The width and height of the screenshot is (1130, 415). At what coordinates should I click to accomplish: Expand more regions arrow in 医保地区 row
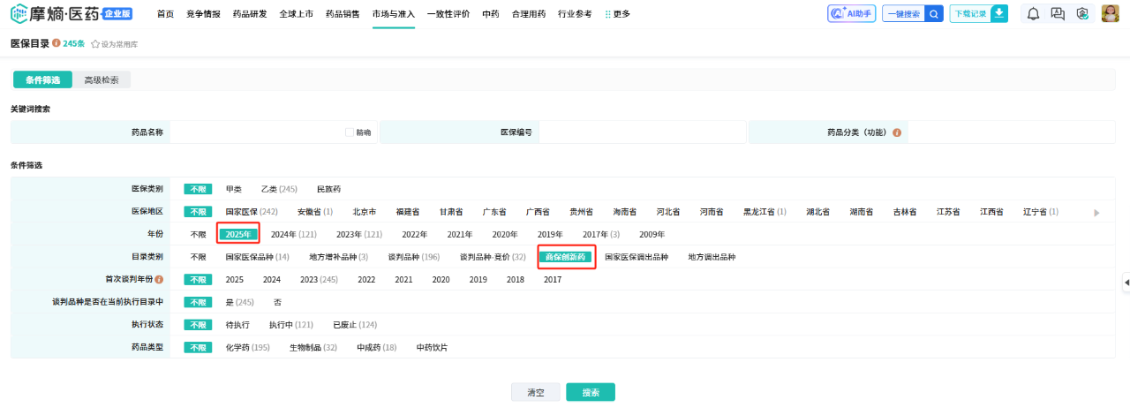click(1096, 213)
